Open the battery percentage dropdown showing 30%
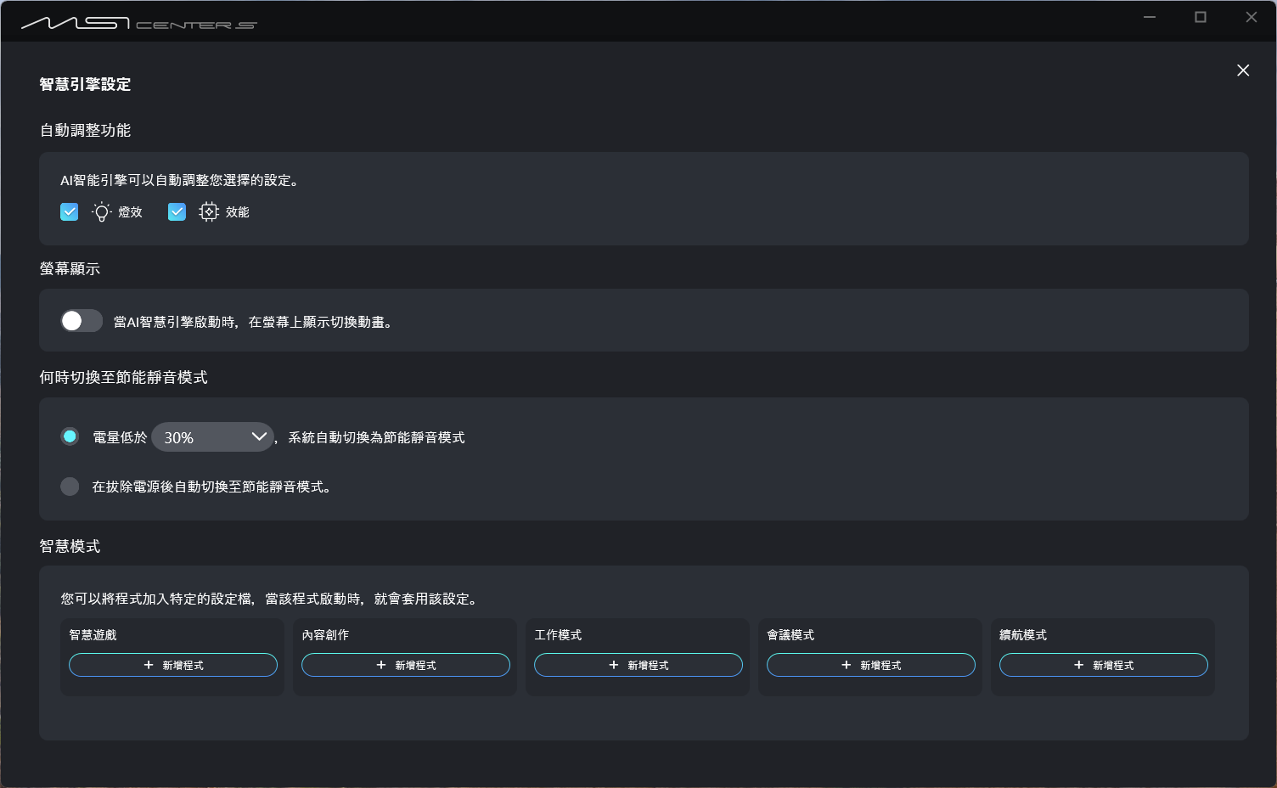 click(x=212, y=436)
